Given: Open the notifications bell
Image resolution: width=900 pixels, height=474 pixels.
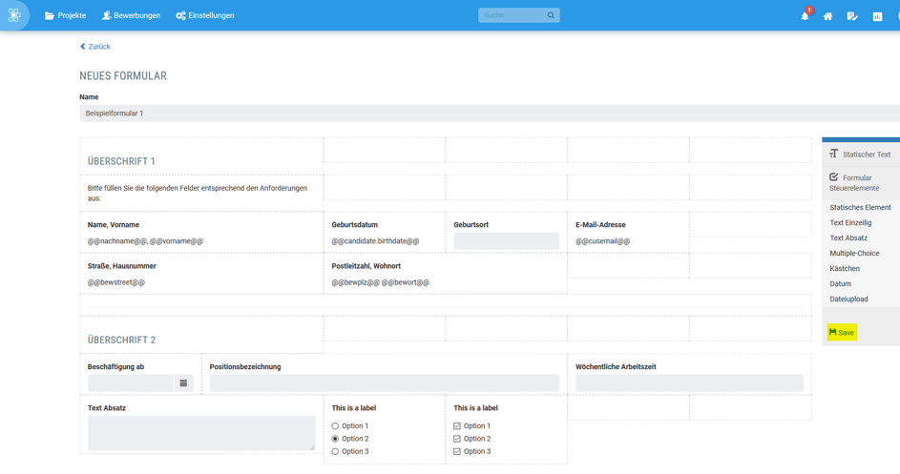Looking at the screenshot, I should (x=805, y=16).
